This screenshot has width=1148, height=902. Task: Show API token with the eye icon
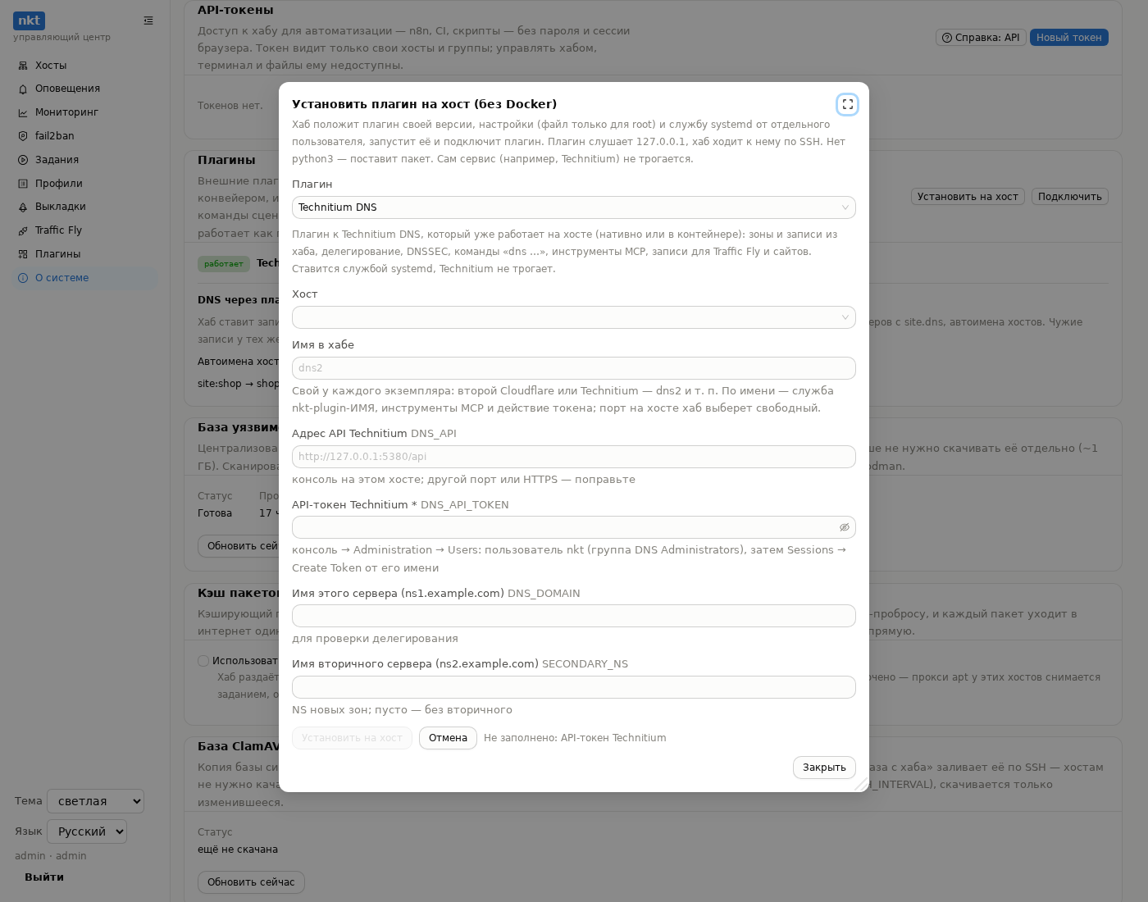844,527
